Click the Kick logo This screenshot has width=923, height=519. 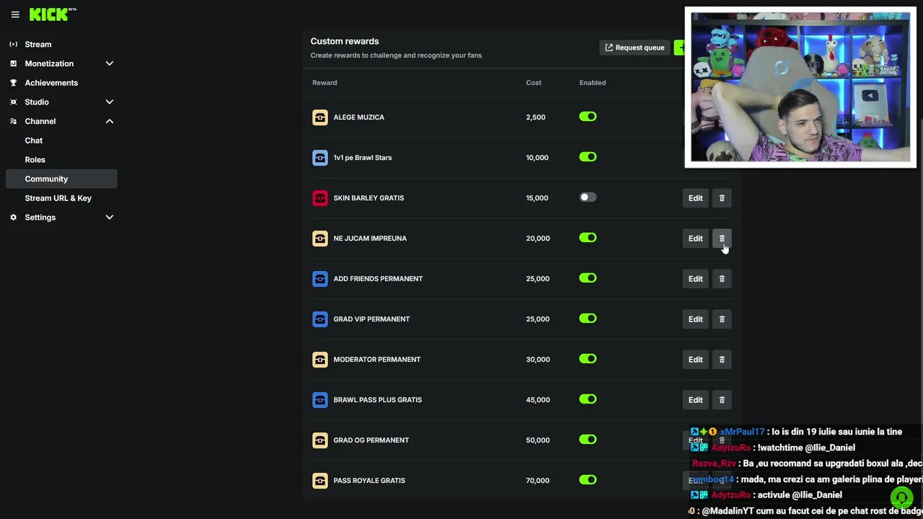click(52, 14)
